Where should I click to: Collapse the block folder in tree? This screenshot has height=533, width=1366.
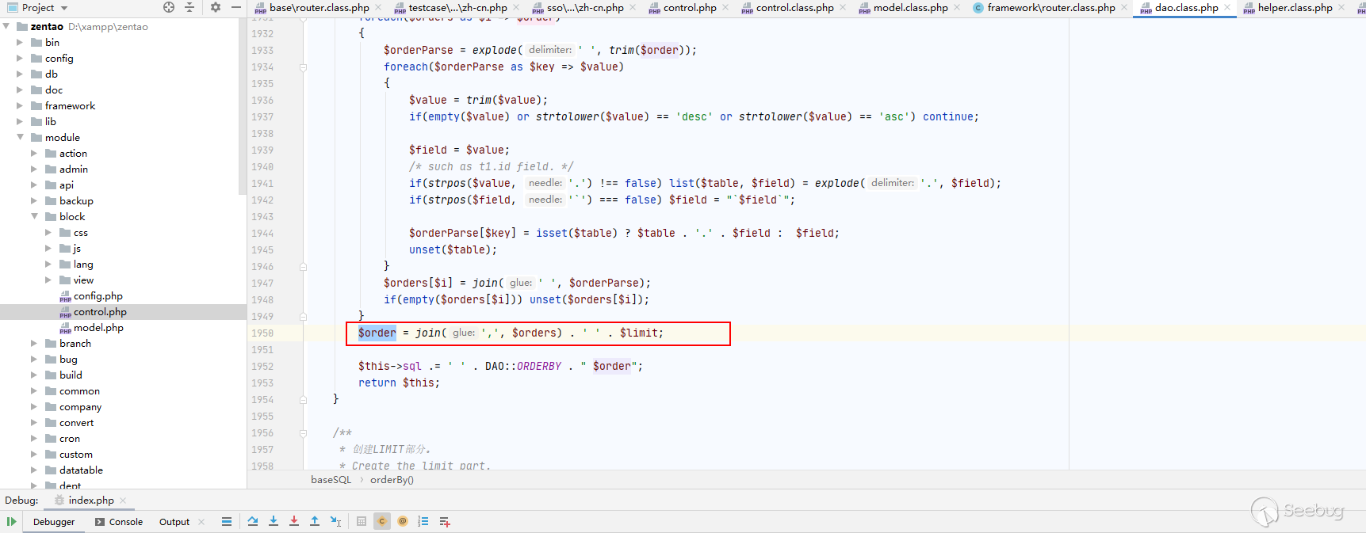pos(35,216)
